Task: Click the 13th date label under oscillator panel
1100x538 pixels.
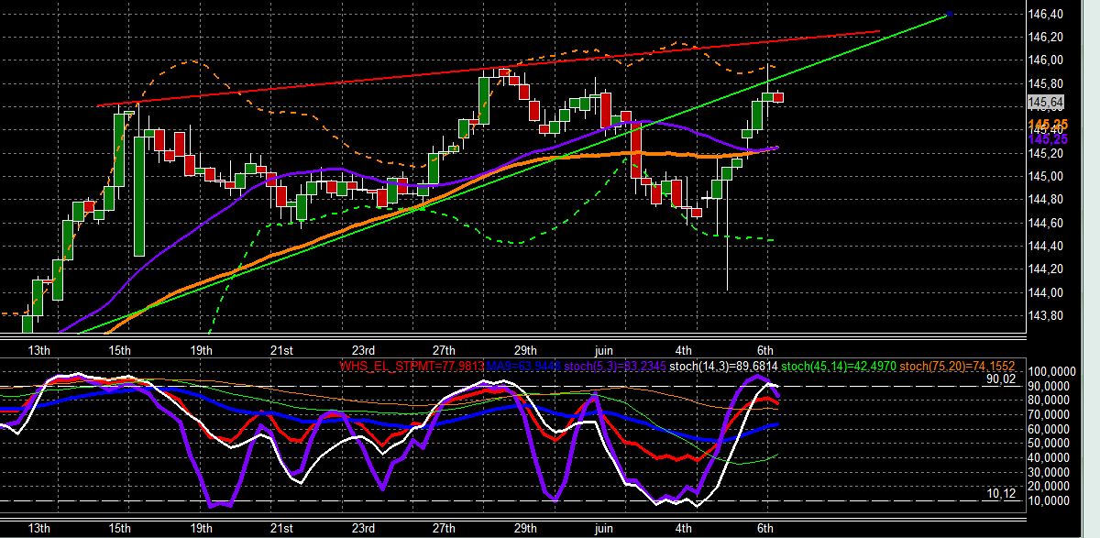Action: coord(40,529)
